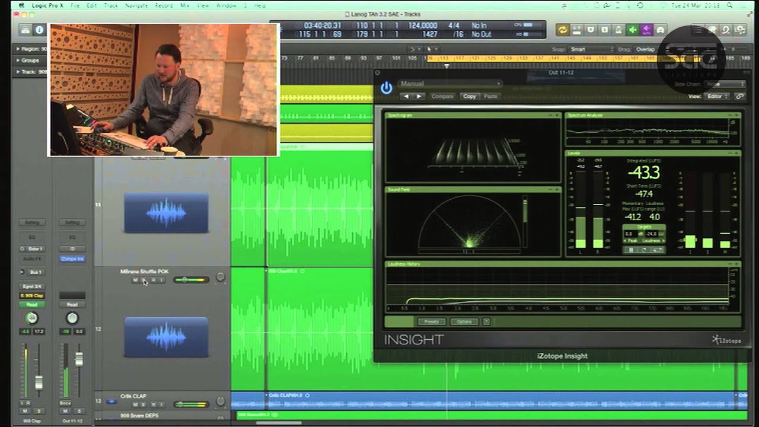Toggle the Solo button in the control bar

pyautogui.click(x=604, y=30)
